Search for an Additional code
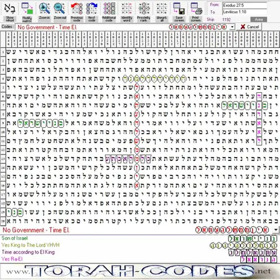The image size is (280, 280). click(109, 12)
